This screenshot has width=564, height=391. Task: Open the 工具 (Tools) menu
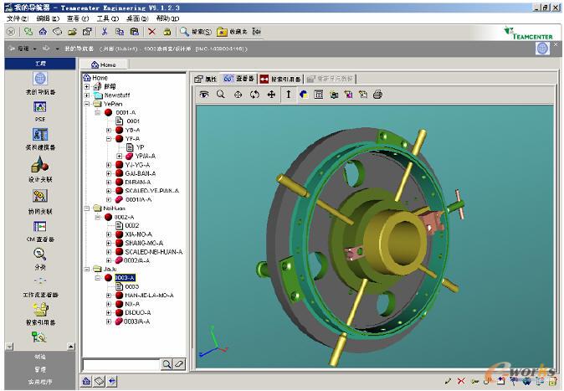pos(107,18)
